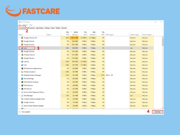Expand the AVG Antivirus process
180x135 pixels.
coord(19,85)
